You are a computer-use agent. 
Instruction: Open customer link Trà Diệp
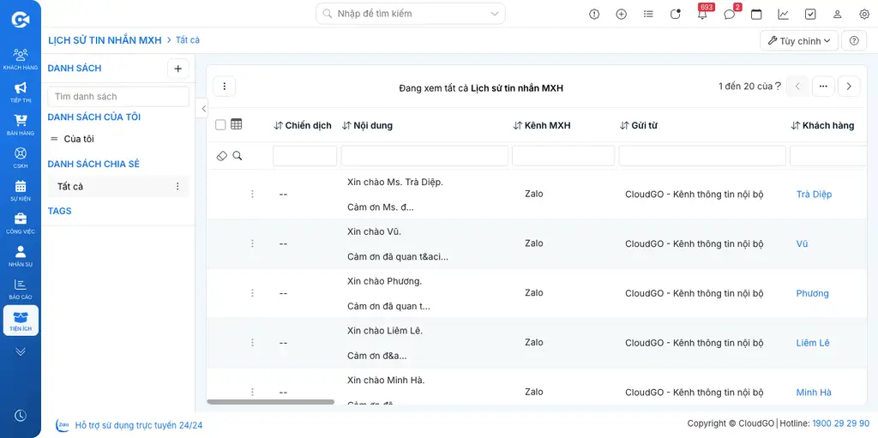pos(815,195)
